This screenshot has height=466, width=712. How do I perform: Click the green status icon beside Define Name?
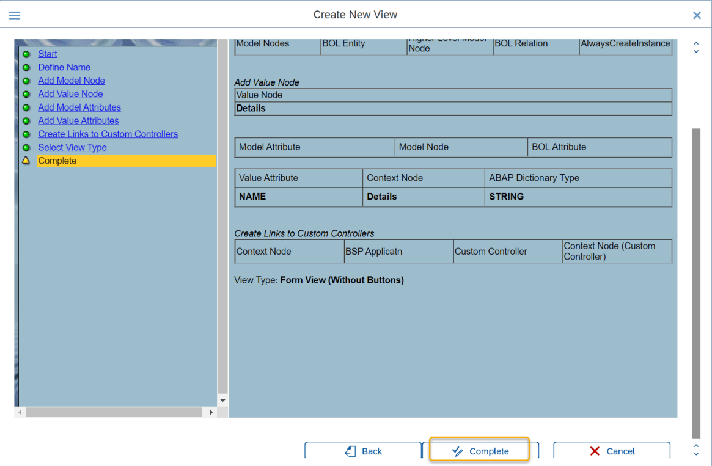[x=26, y=67]
